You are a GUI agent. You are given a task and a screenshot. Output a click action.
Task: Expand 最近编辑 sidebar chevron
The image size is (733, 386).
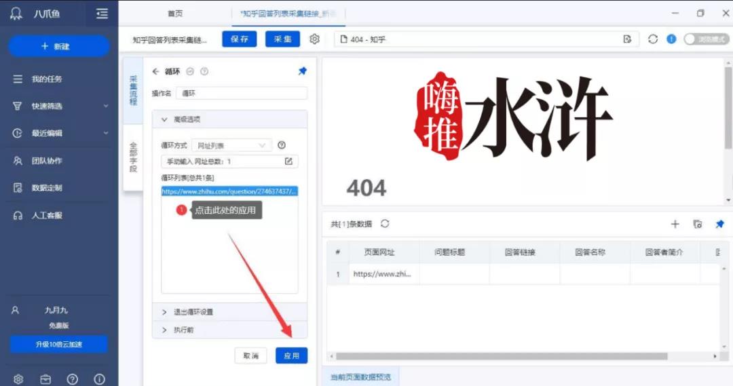[106, 133]
